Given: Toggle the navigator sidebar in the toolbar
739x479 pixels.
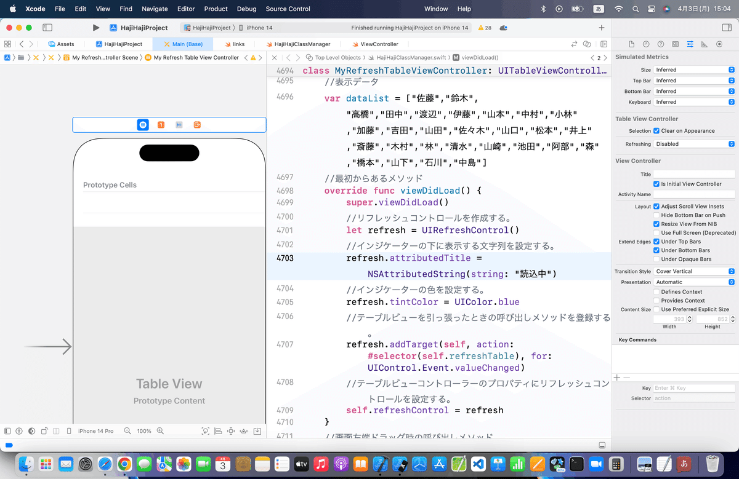Looking at the screenshot, I should click(47, 28).
